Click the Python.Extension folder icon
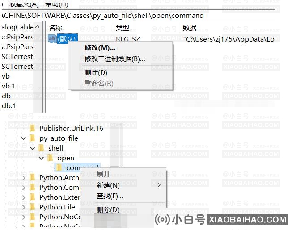This screenshot has height=230, width=288. [x=32, y=197]
